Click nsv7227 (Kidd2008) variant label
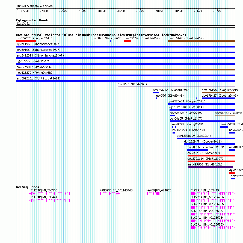Screen dimensions: 243x243 click(x=132, y=84)
